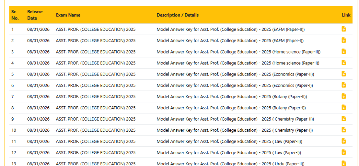Select the Urdu Paper-II description text
Image resolution: width=359 pixels, height=166 pixels.
tap(230, 164)
